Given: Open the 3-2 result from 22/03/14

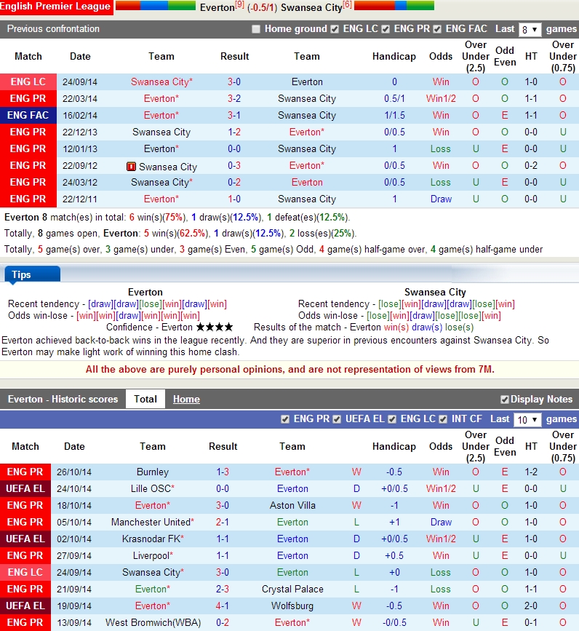Looking at the screenshot, I should [234, 98].
